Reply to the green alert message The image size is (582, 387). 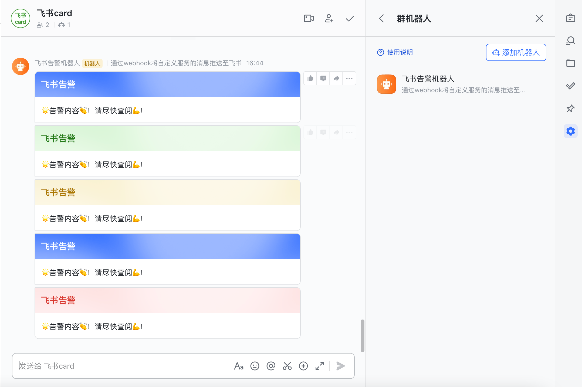pyautogui.click(x=323, y=132)
